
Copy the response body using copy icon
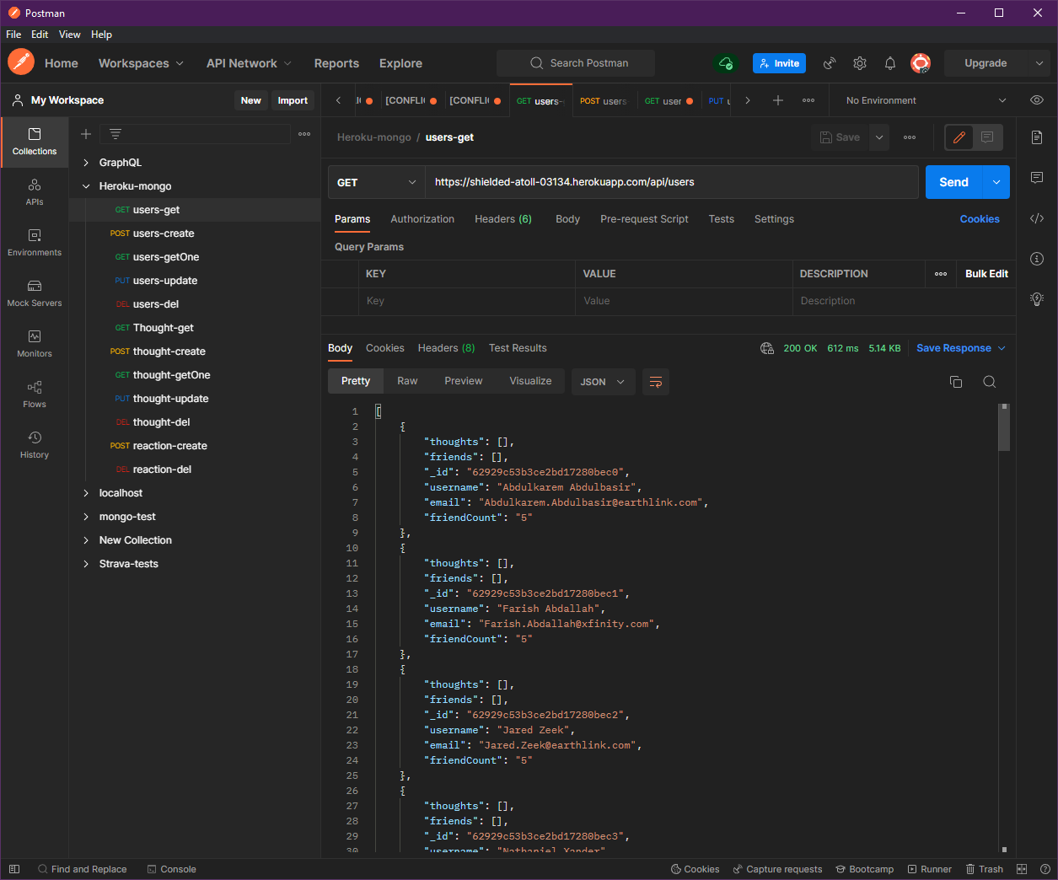pos(956,381)
